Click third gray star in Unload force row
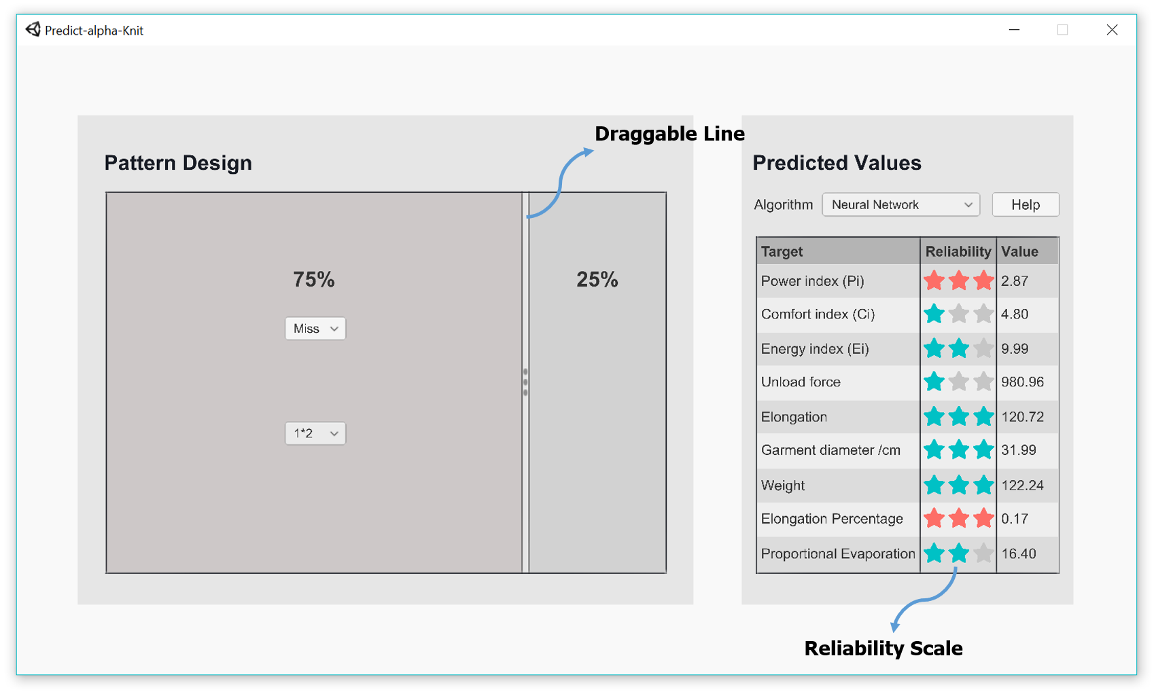This screenshot has height=692, width=1156. tap(983, 382)
